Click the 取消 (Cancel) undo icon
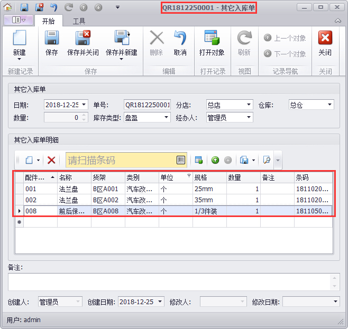This screenshot has height=329, width=348. coord(180,39)
